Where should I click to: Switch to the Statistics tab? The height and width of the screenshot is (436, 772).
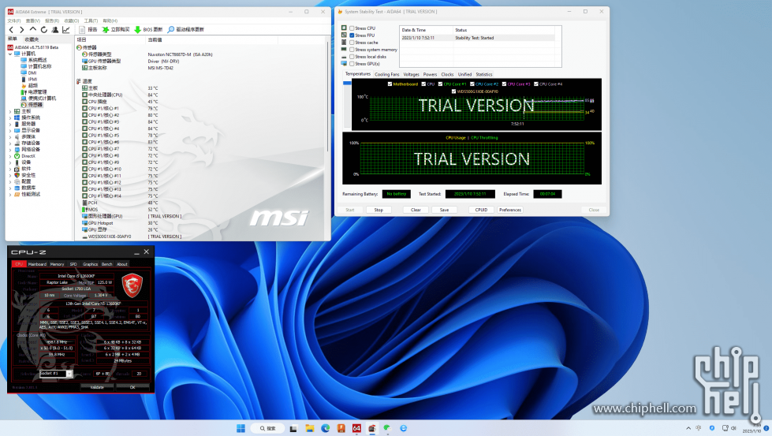(x=484, y=74)
